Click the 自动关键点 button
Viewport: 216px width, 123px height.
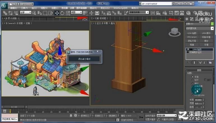150,115
